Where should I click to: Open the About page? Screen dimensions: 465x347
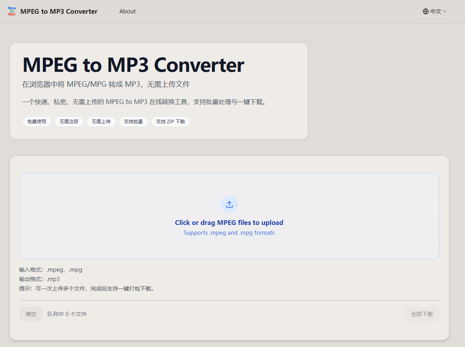[x=127, y=11]
